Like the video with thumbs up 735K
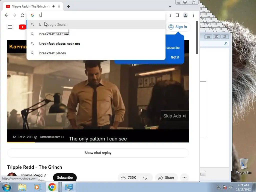This screenshot has height=192, width=256. click(x=128, y=178)
